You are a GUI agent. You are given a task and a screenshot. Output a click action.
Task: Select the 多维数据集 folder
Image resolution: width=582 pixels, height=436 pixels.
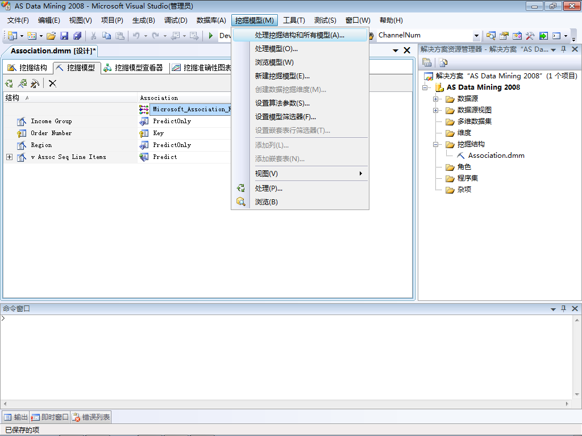click(475, 121)
